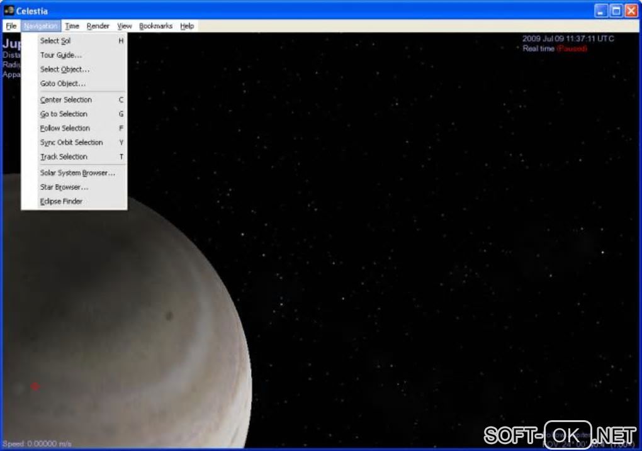Open the Star Browser

(64, 187)
